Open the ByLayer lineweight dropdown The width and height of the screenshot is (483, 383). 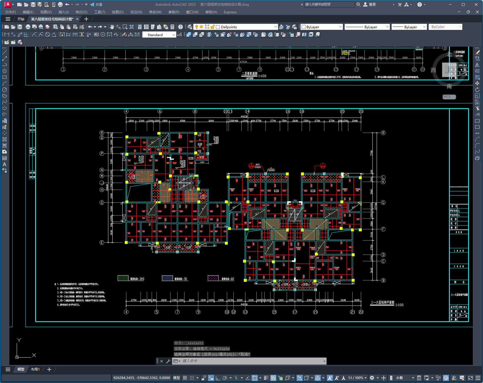tap(424, 27)
